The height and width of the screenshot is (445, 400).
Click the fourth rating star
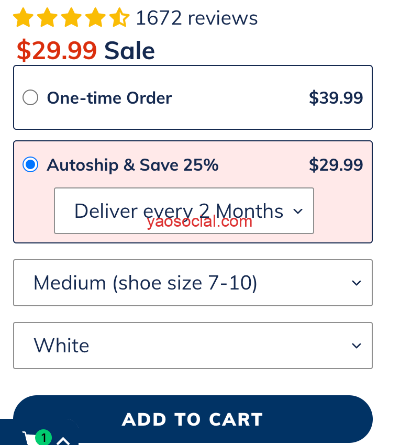point(95,18)
